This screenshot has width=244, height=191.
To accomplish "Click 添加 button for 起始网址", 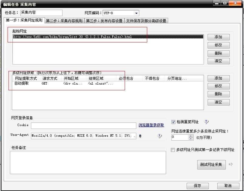I will coord(218,37).
